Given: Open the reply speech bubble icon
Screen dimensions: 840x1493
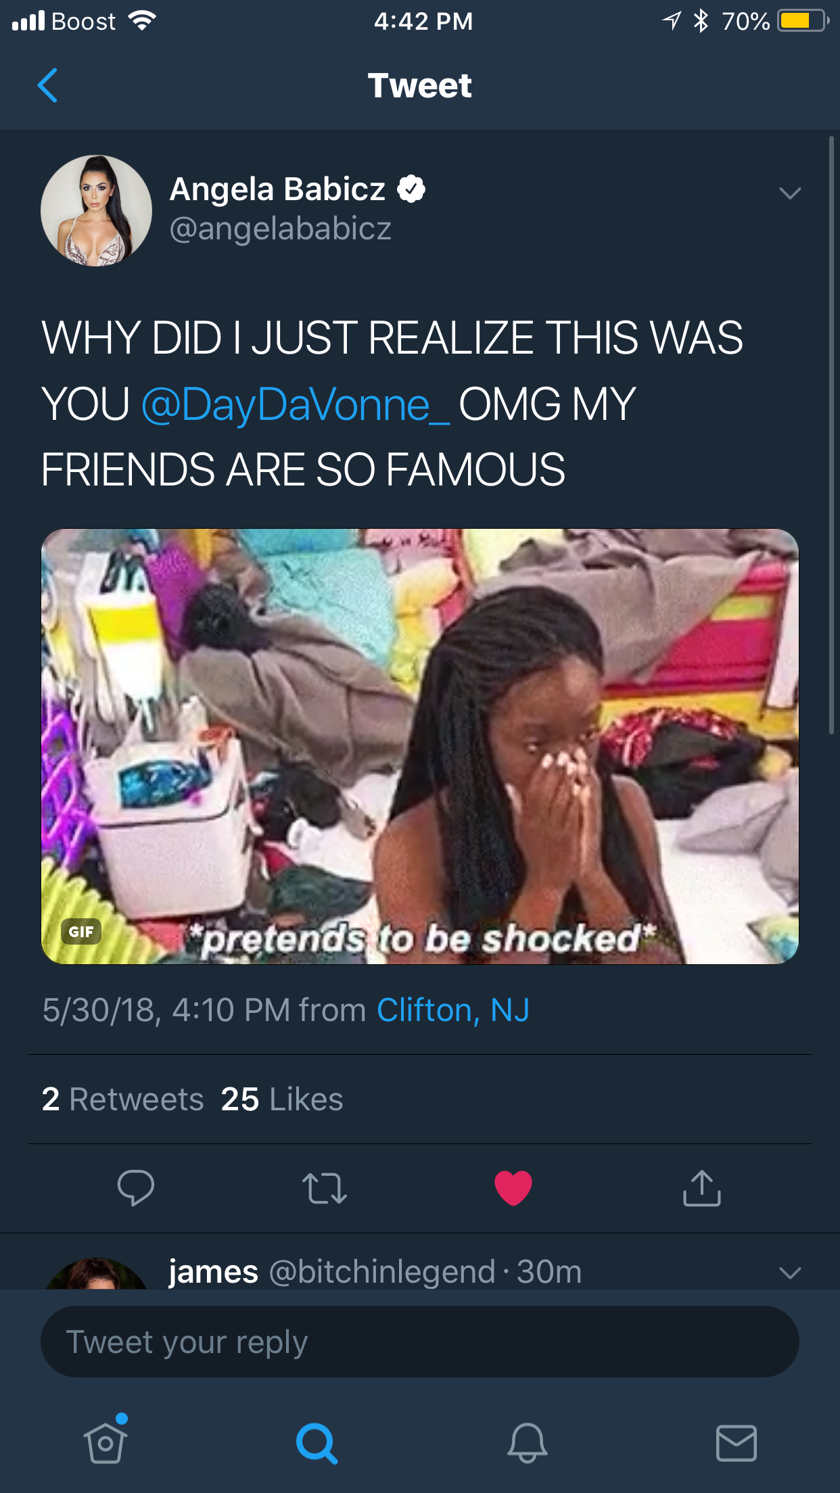Looking at the screenshot, I should [136, 1188].
